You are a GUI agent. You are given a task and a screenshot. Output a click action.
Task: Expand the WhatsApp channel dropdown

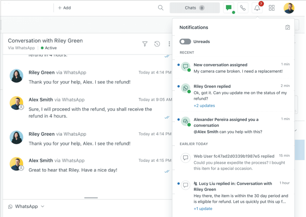click(42, 206)
